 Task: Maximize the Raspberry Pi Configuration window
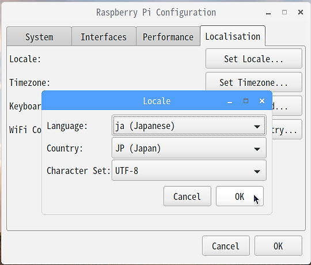(285, 12)
